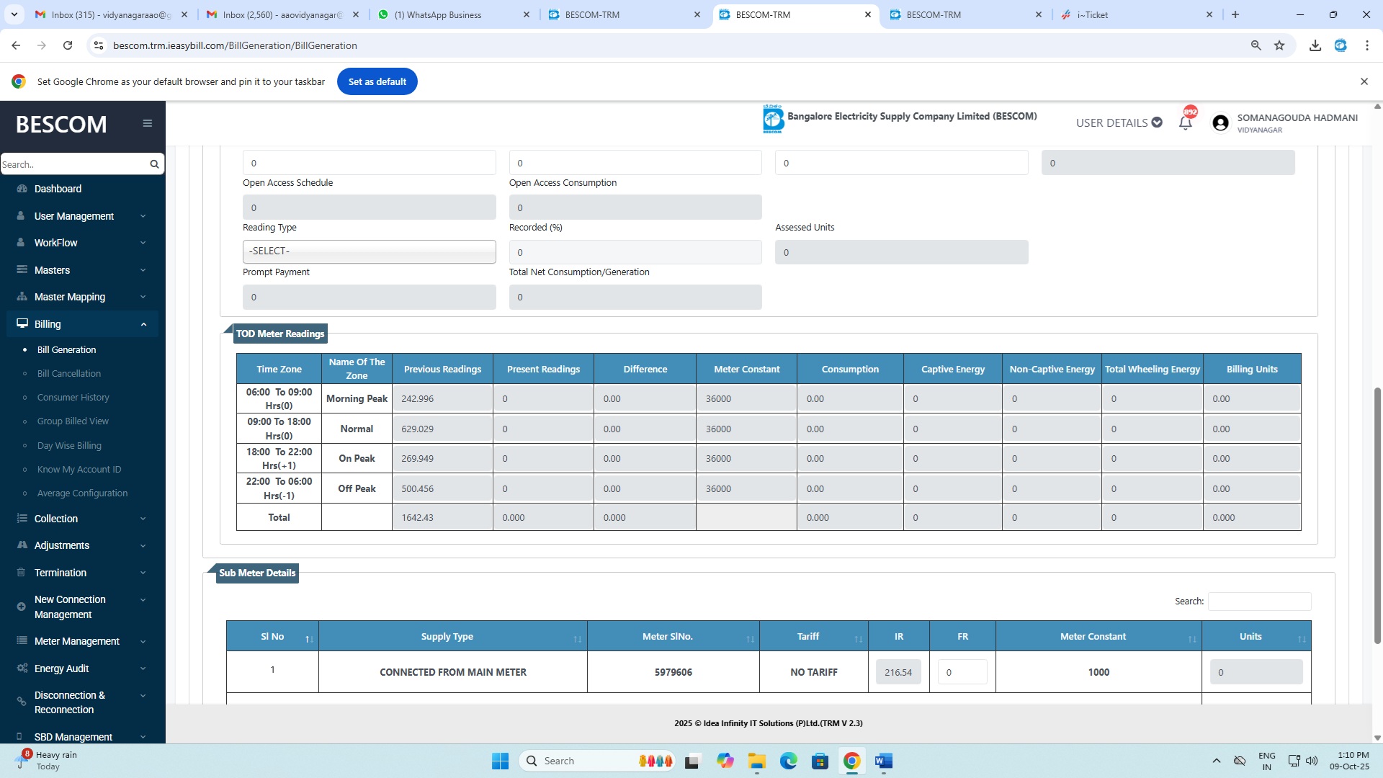Reload the page with refresh icon
The height and width of the screenshot is (778, 1383).
coord(68,45)
